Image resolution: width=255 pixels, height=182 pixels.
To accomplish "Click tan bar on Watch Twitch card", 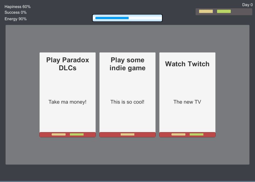I will (178, 134).
